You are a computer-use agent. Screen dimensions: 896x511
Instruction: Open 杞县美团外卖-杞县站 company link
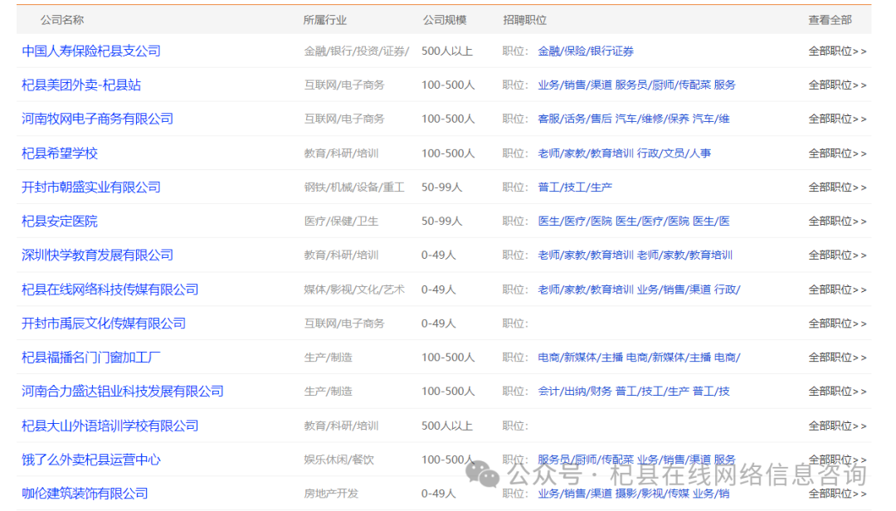[x=81, y=85]
